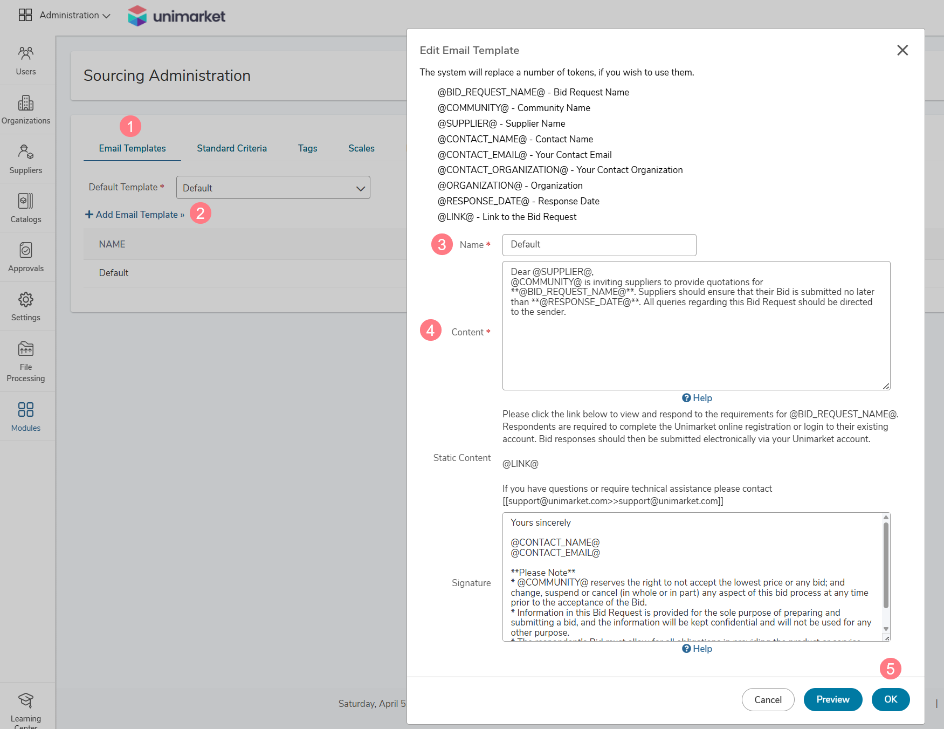Viewport: 944px width, 729px height.
Task: Click the @RESPONSE_DATE@ - Response Date line
Action: 518,201
